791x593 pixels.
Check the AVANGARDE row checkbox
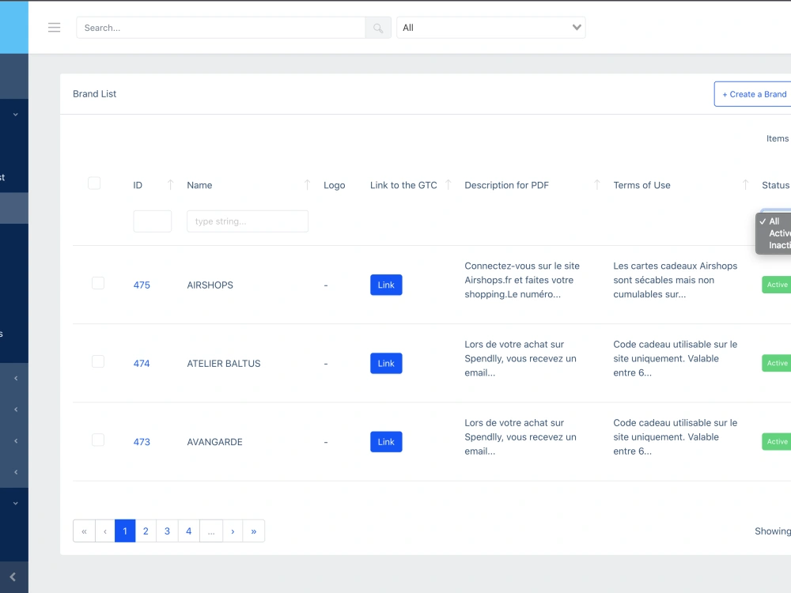click(x=98, y=440)
